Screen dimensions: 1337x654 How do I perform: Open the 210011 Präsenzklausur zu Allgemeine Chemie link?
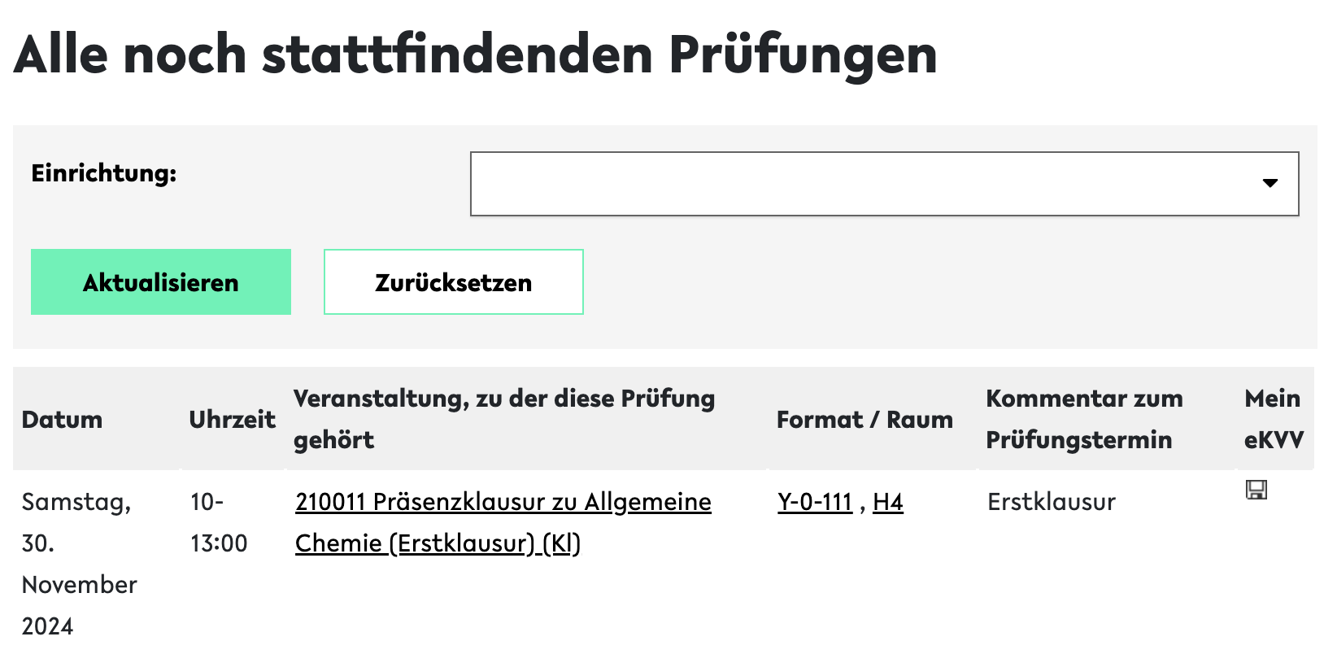pyautogui.click(x=503, y=503)
